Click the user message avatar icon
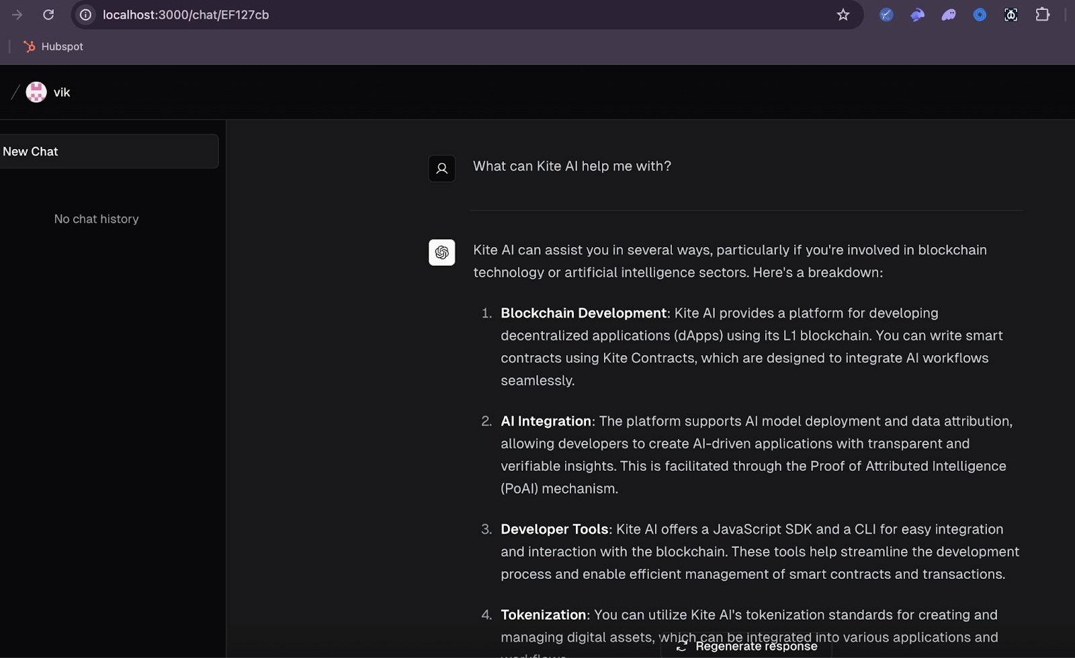Image resolution: width=1075 pixels, height=658 pixels. pos(442,169)
